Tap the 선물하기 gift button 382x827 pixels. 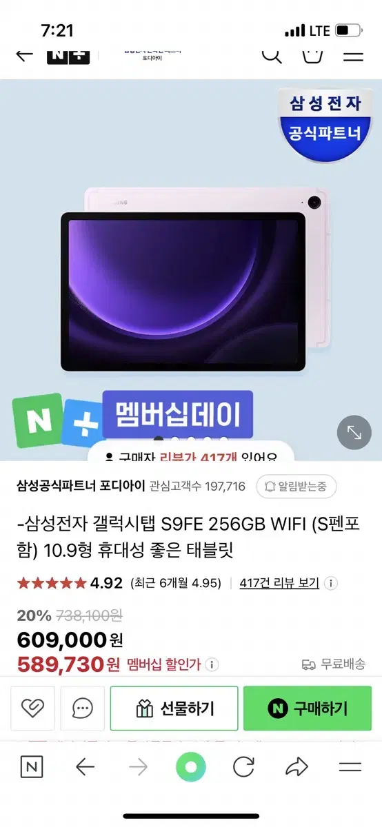point(174,708)
